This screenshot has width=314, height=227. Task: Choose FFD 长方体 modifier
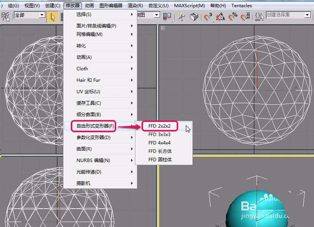click(164, 151)
